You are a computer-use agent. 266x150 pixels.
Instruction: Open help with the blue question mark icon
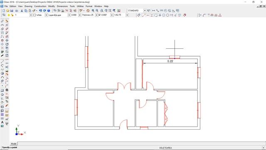click(49, 10)
